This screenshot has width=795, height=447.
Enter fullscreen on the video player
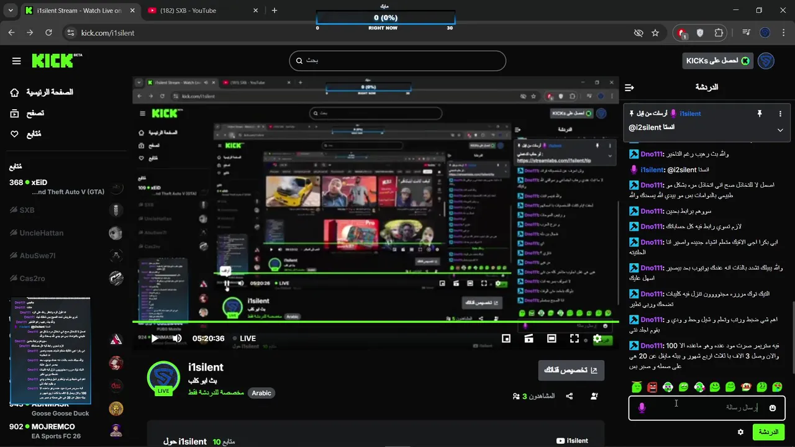click(x=575, y=338)
